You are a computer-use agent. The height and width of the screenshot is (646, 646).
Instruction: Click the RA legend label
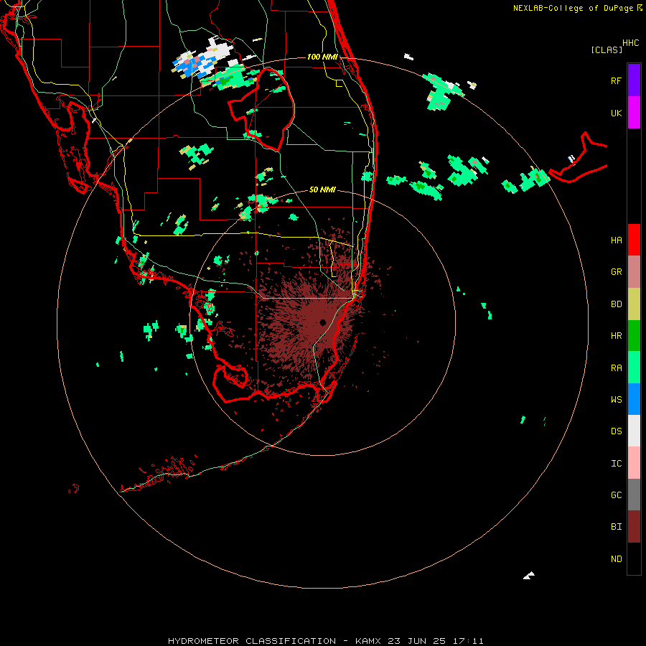coord(616,368)
